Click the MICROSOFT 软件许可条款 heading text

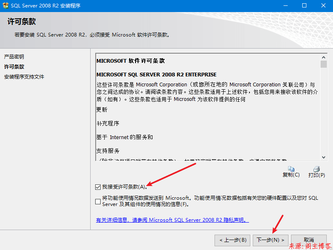pos(131,61)
